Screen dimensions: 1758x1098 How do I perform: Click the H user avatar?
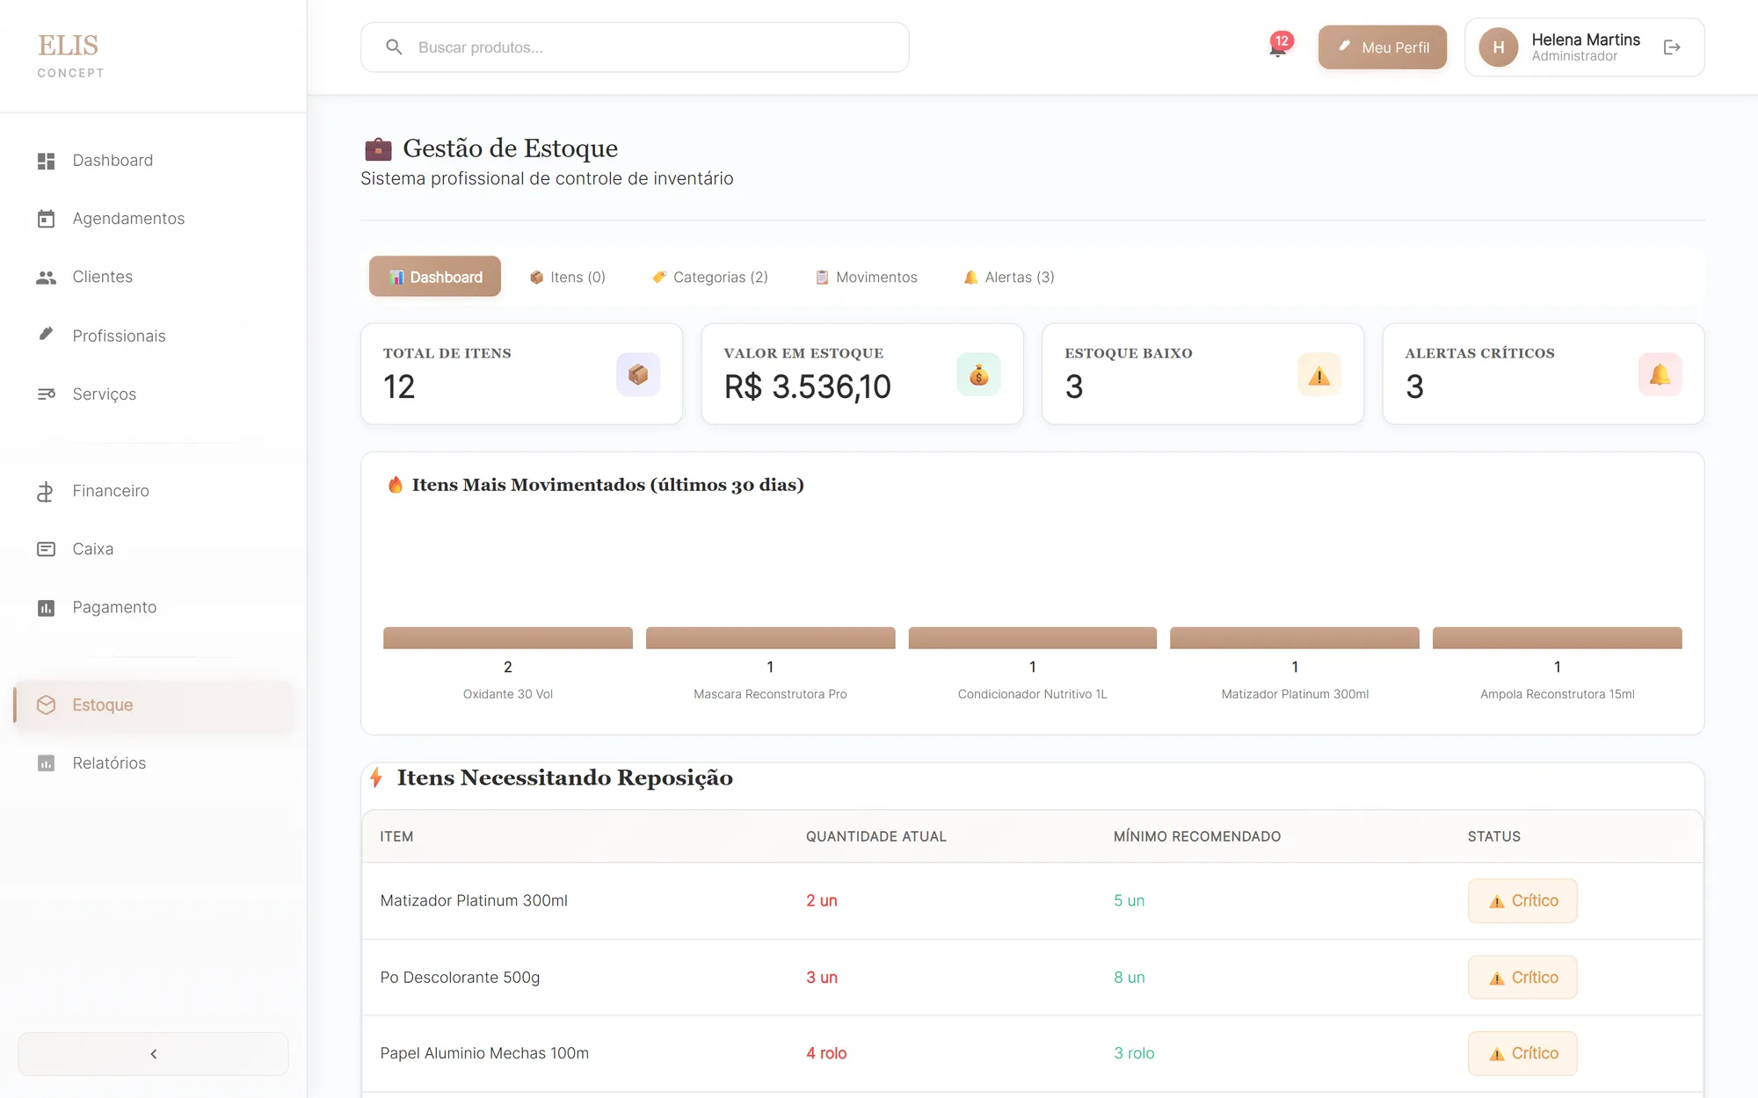pos(1499,47)
